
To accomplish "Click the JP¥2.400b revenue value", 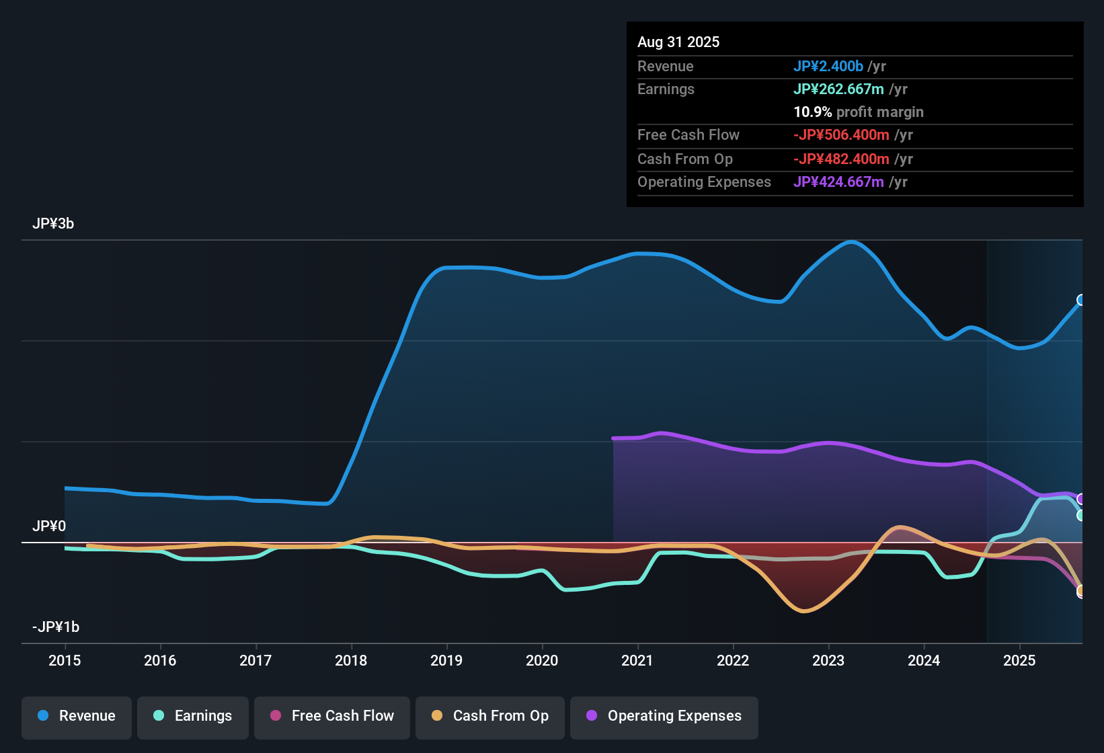I will (828, 67).
